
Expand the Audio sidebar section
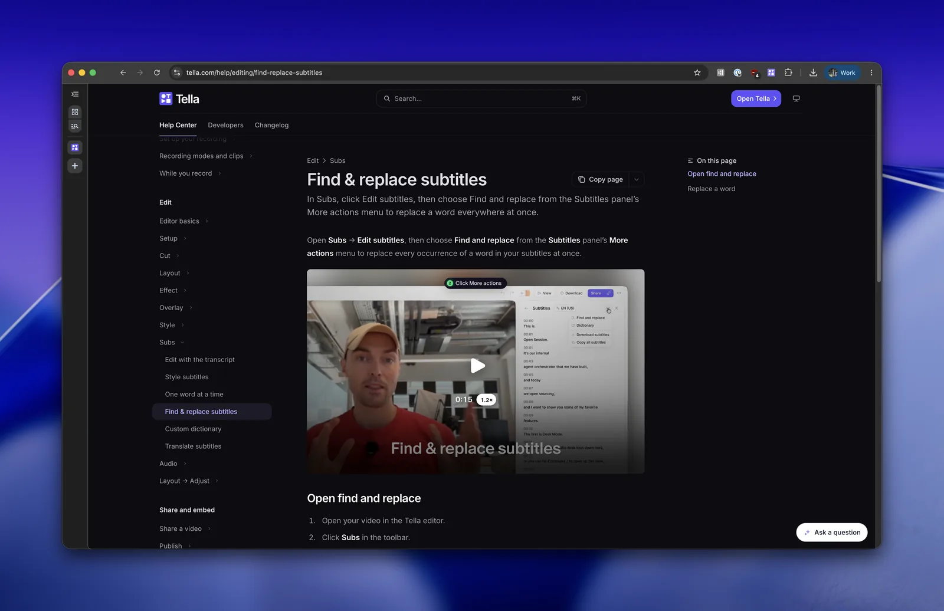(x=173, y=464)
